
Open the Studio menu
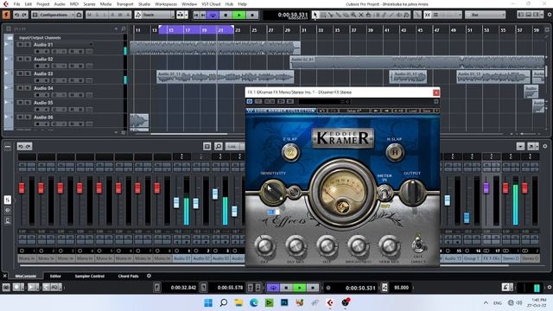[x=144, y=4]
